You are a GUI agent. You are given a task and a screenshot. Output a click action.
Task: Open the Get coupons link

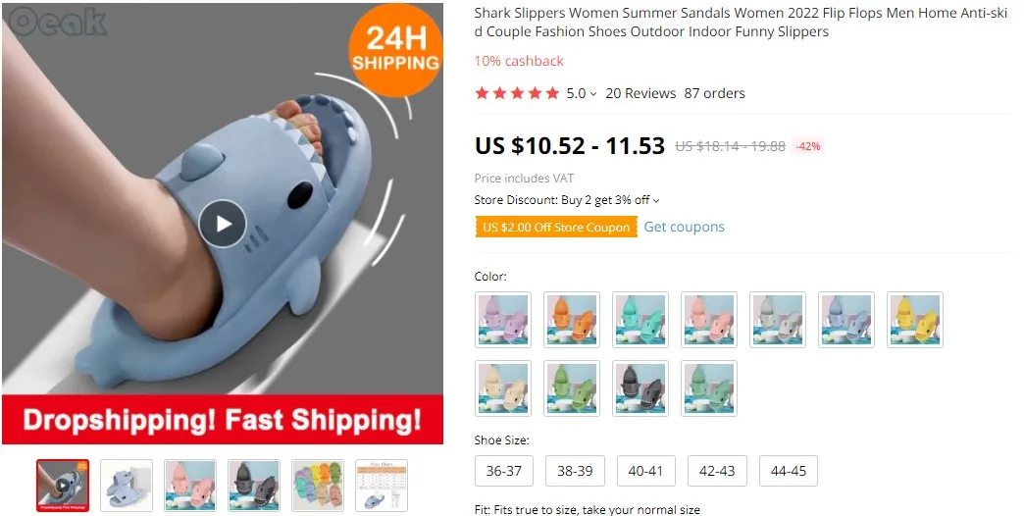[x=684, y=227]
